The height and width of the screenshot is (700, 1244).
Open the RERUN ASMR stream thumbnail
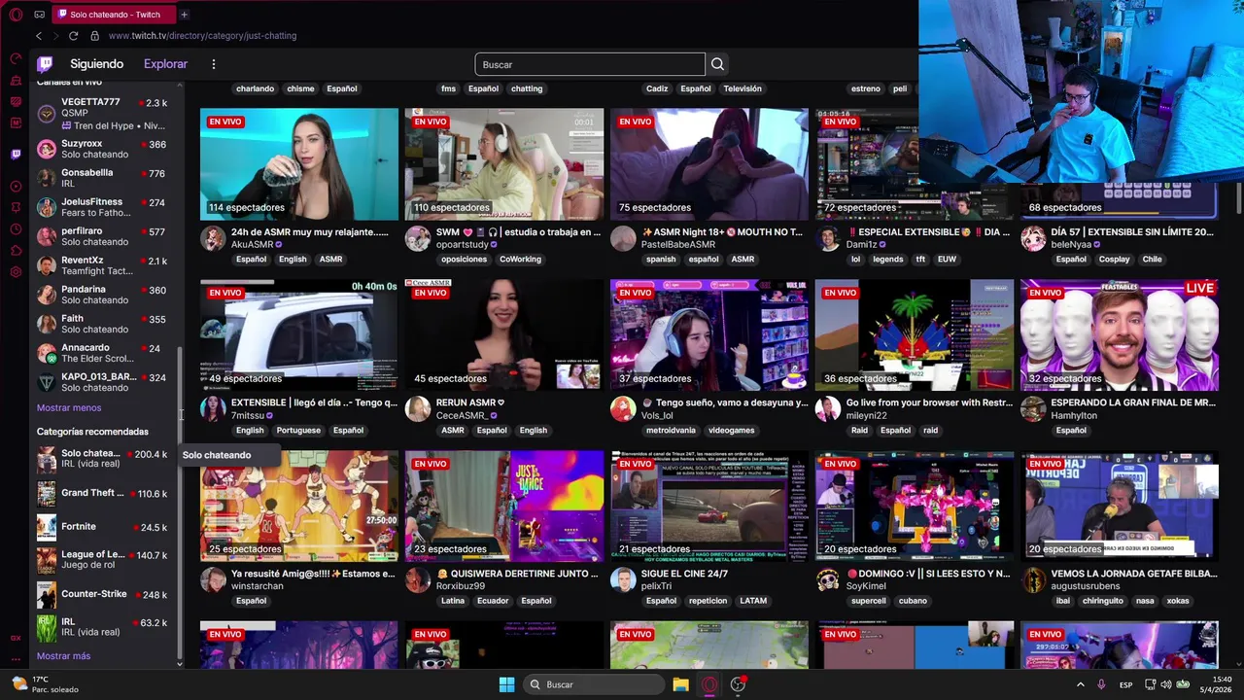click(x=504, y=335)
